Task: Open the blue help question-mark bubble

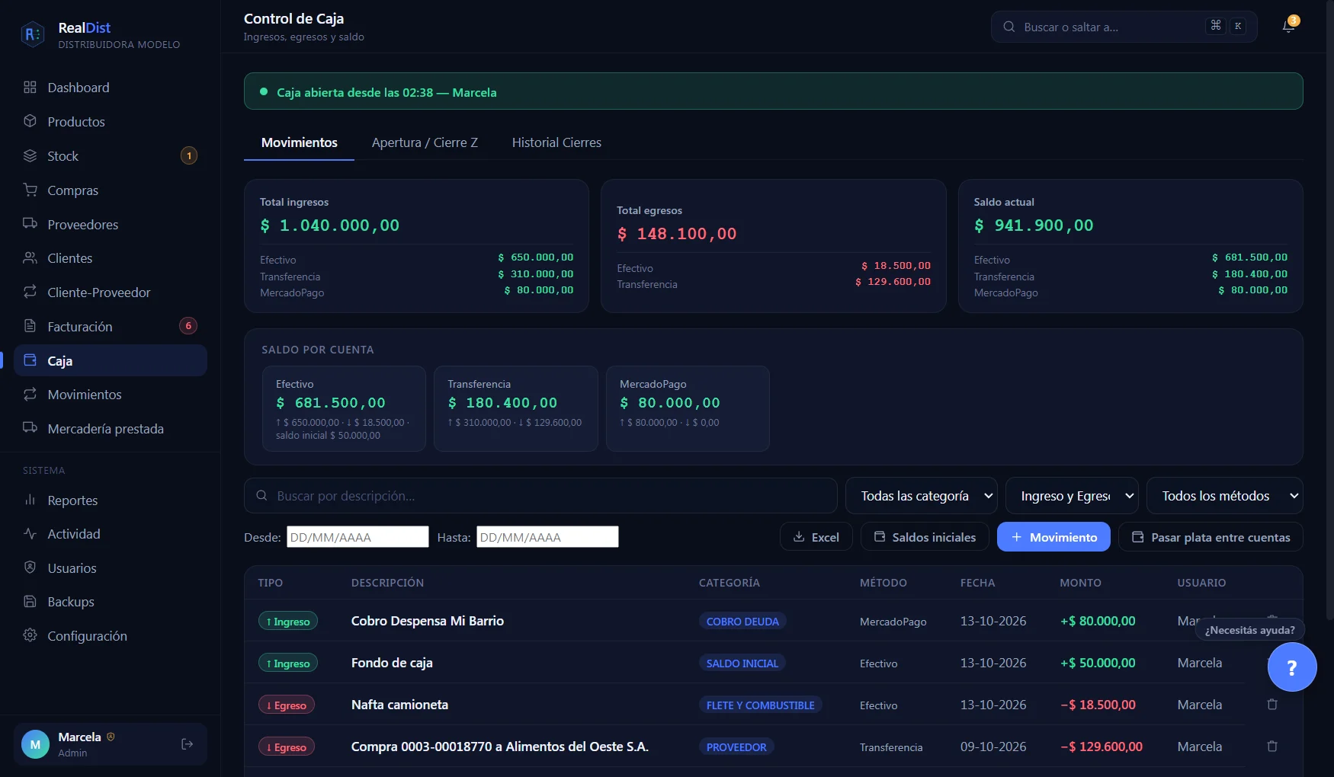Action: 1291,667
